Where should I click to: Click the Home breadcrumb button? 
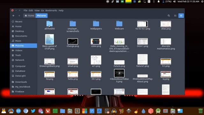click(29, 16)
